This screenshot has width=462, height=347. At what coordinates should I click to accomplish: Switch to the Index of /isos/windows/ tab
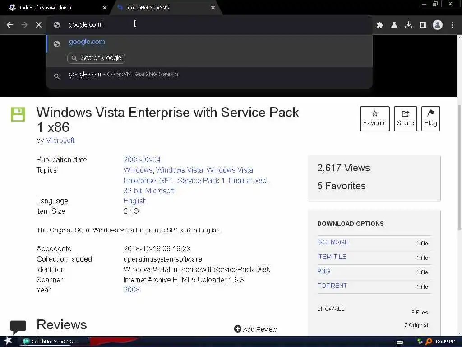(55, 8)
